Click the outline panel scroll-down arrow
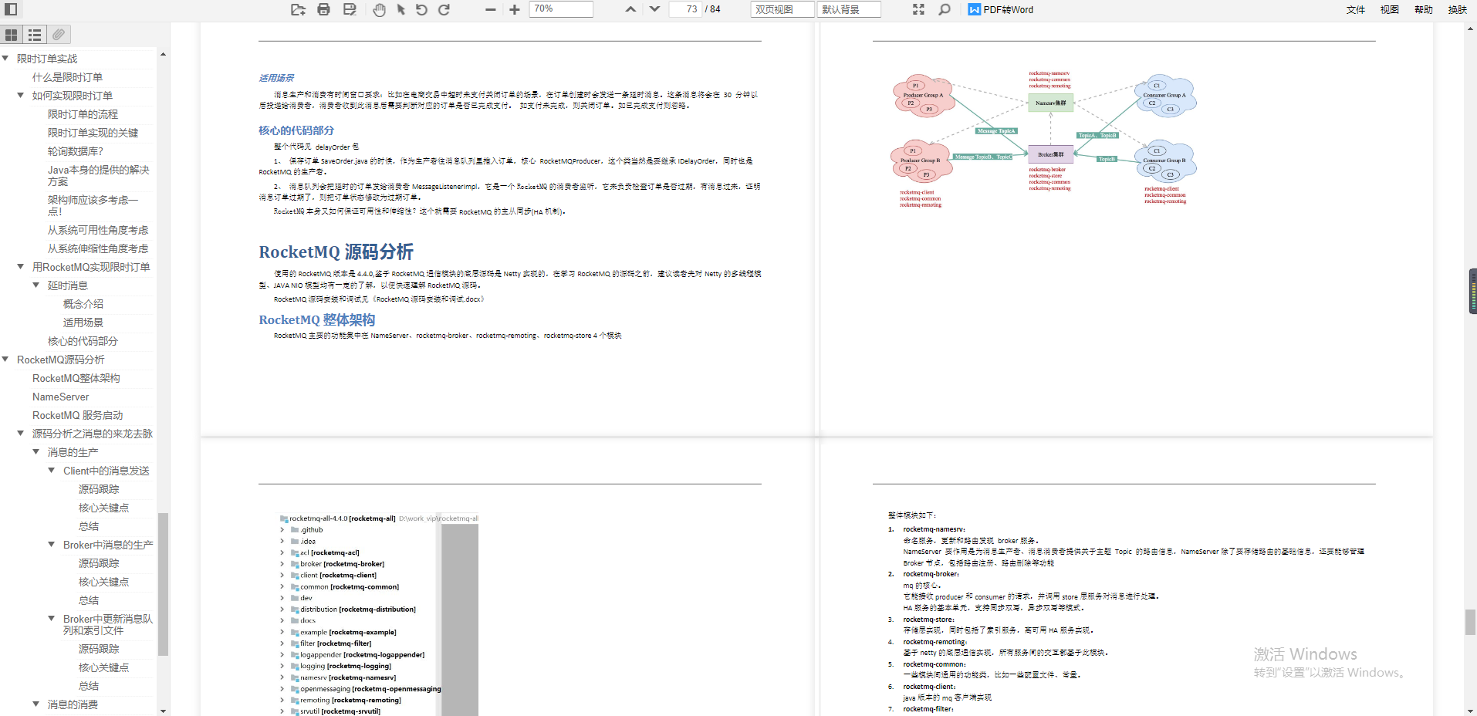The image size is (1477, 716). point(163,711)
